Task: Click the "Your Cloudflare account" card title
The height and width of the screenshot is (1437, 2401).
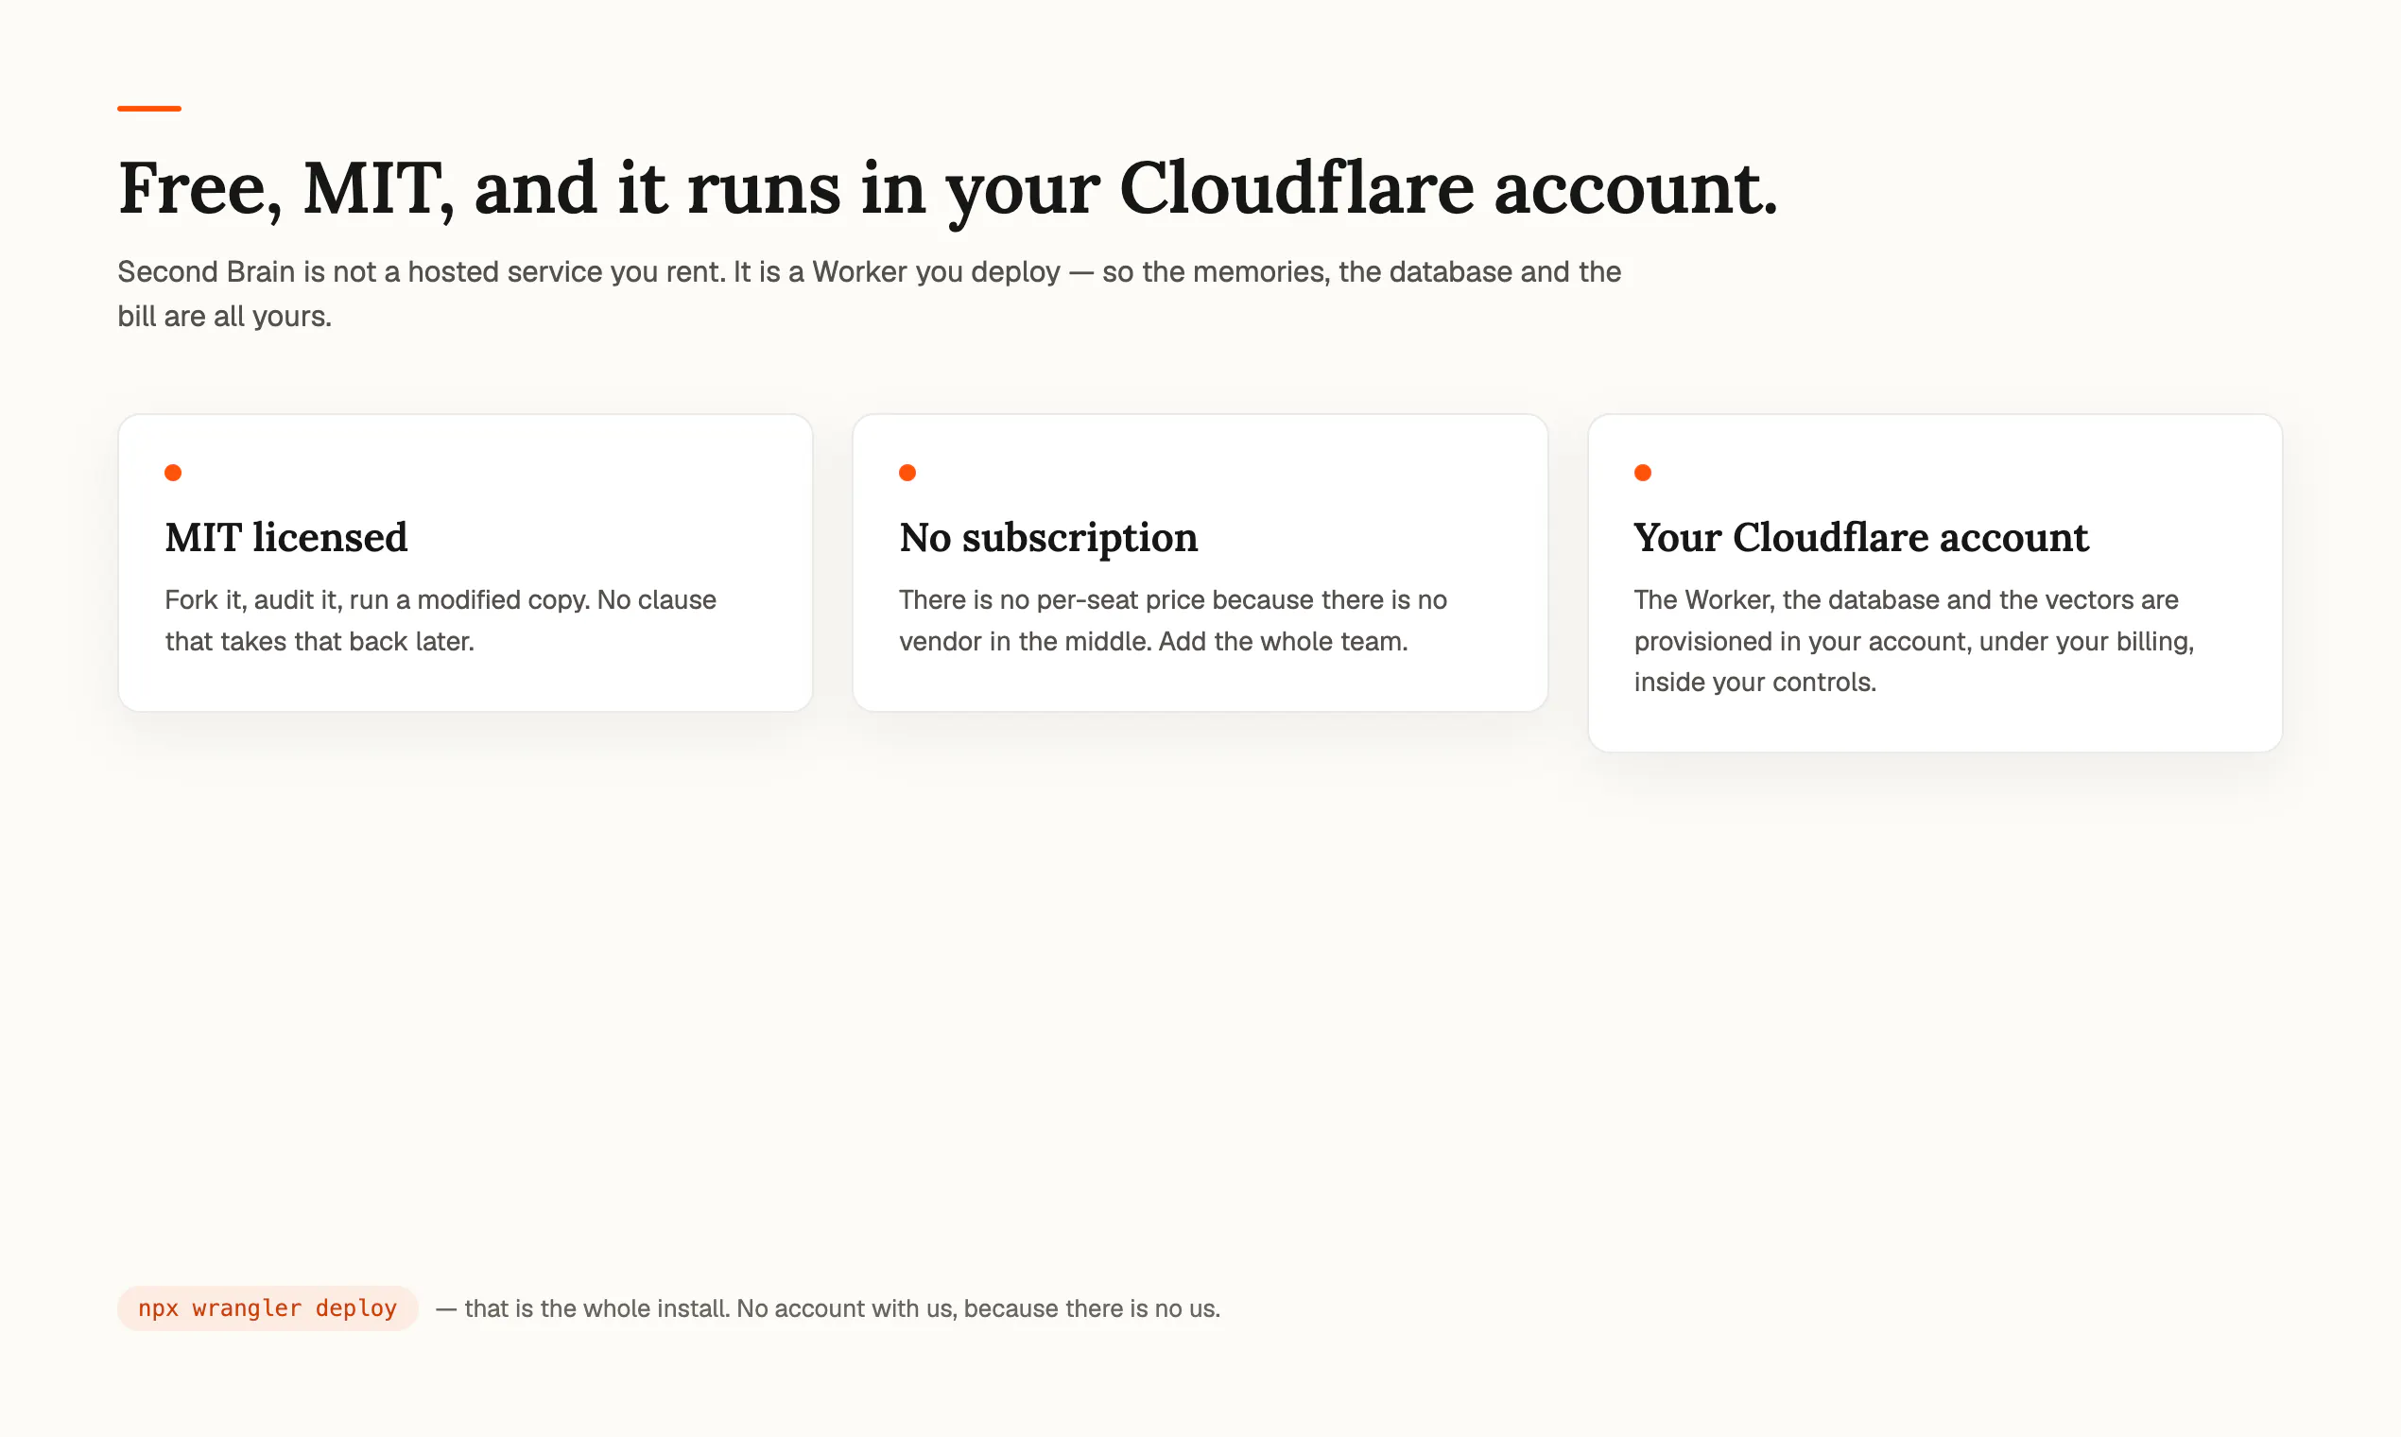Action: click(1860, 537)
